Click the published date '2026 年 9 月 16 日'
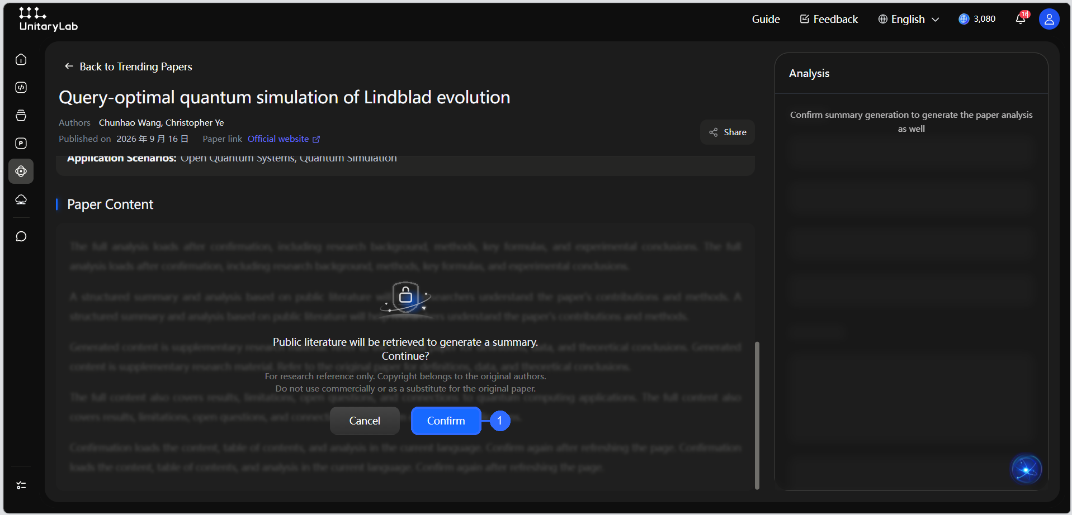The height and width of the screenshot is (515, 1072). pyautogui.click(x=152, y=139)
